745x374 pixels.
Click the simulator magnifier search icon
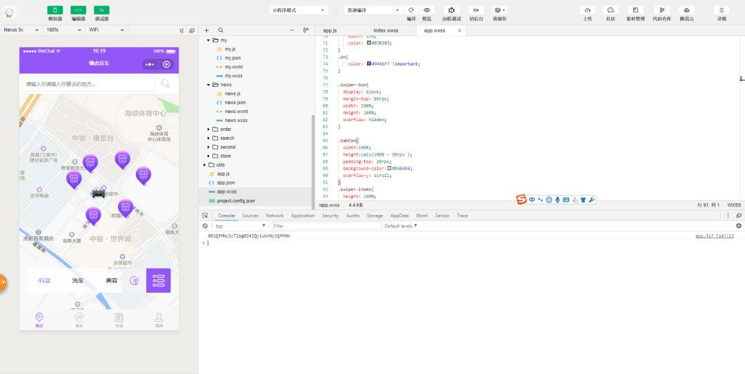coord(166,83)
